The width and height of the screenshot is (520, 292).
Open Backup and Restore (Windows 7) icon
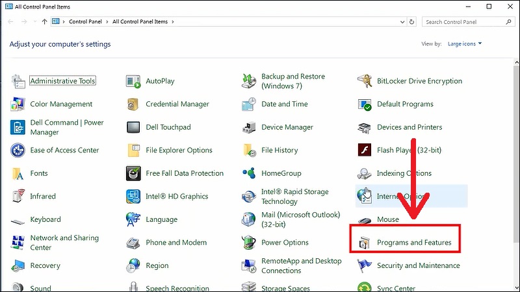pos(249,81)
